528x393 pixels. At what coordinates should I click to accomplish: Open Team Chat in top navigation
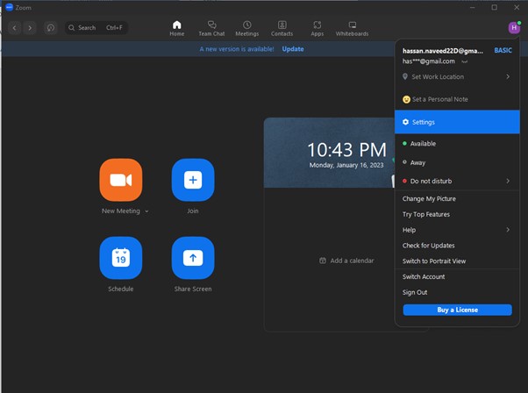[211, 28]
